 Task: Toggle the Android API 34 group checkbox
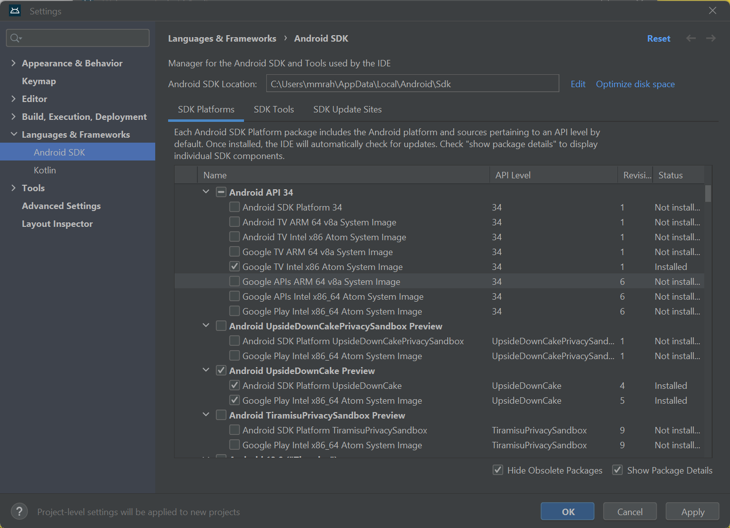click(x=221, y=192)
